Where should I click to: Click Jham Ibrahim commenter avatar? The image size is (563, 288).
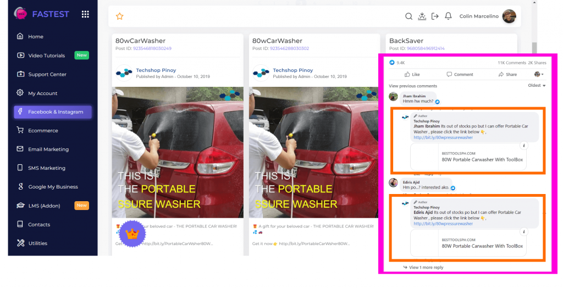click(394, 96)
